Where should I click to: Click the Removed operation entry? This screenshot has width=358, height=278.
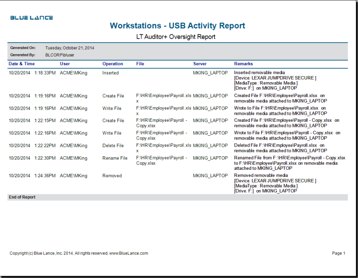112,176
